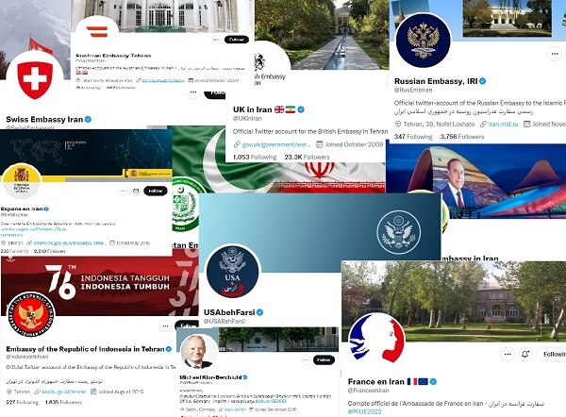Click Following button on France en Iran
The height and width of the screenshot is (417, 566).
click(x=552, y=354)
